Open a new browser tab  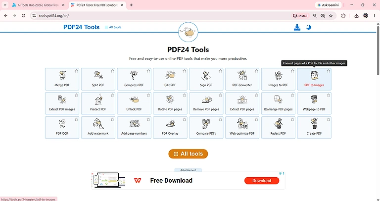click(x=131, y=5)
